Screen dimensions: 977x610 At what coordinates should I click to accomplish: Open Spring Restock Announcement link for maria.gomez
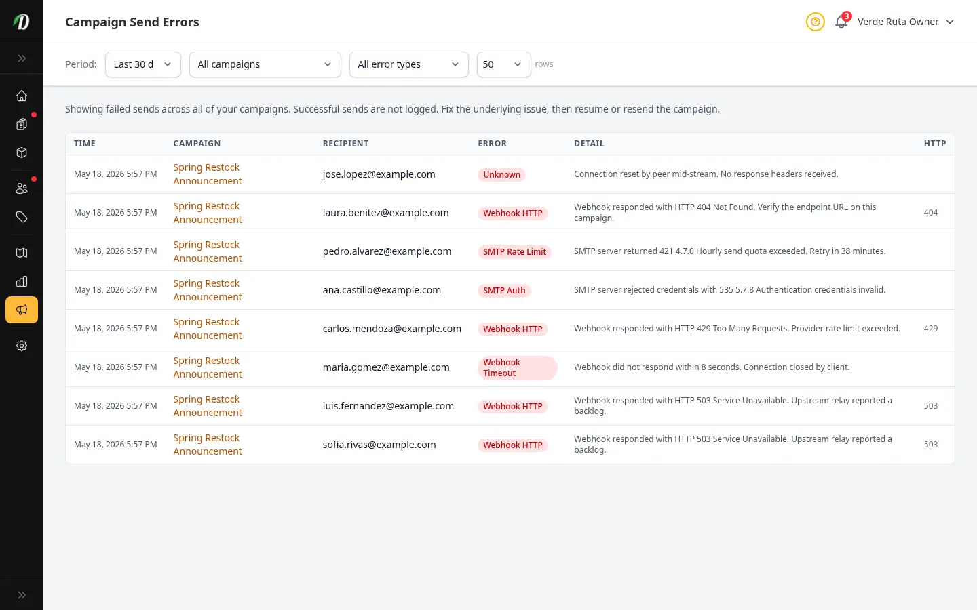point(208,367)
